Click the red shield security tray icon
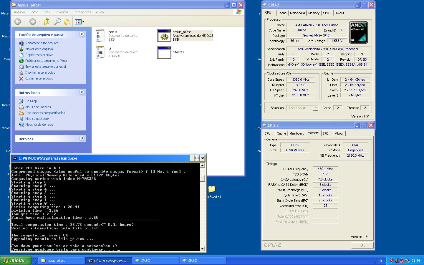The width and height of the screenshot is (424, 265). [x=391, y=261]
